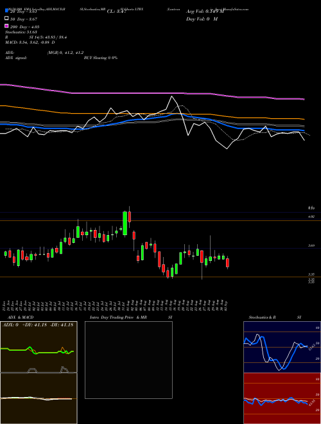Click the 'BUY Slowing @ 0%' signal text

pyautogui.click(x=101, y=58)
